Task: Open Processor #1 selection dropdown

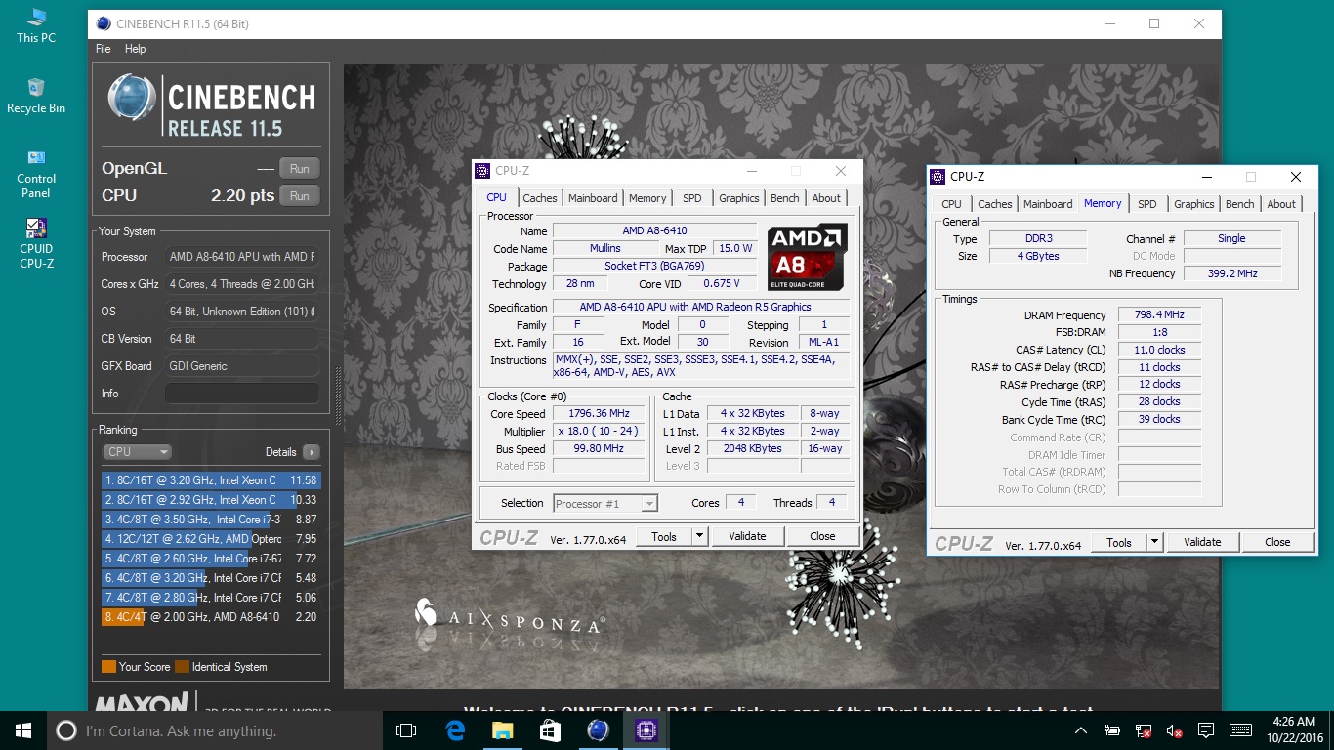Action: click(x=605, y=504)
